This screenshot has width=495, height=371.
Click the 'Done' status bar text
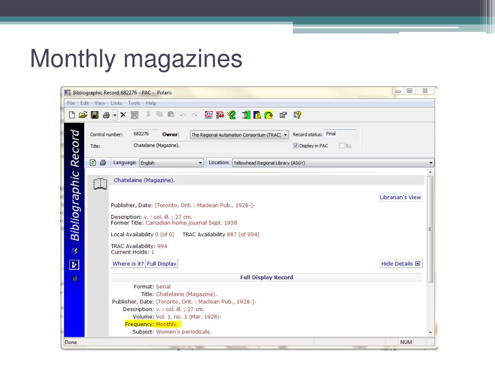71,342
